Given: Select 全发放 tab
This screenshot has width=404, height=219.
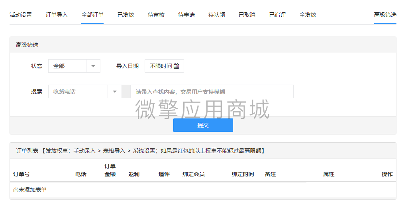Looking at the screenshot, I should coord(308,15).
